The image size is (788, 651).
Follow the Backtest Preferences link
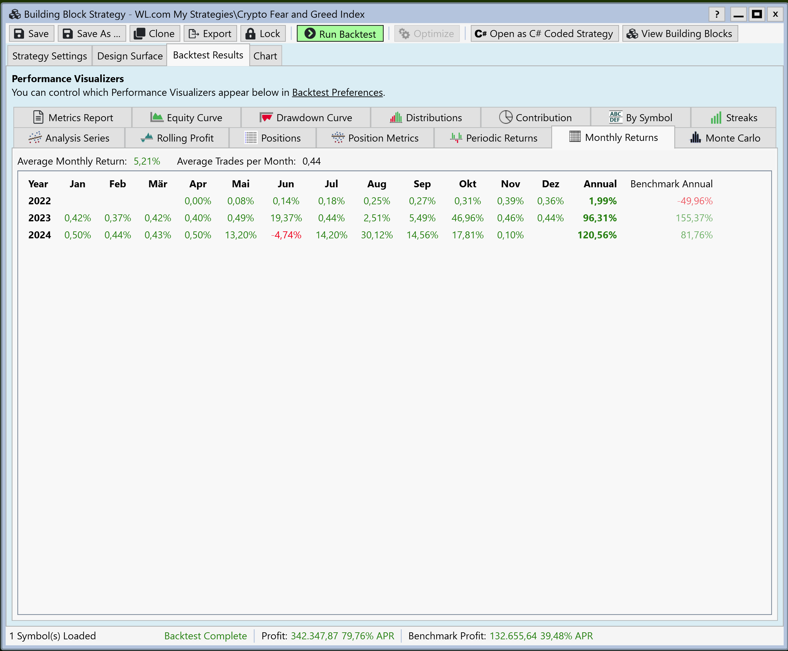point(337,92)
